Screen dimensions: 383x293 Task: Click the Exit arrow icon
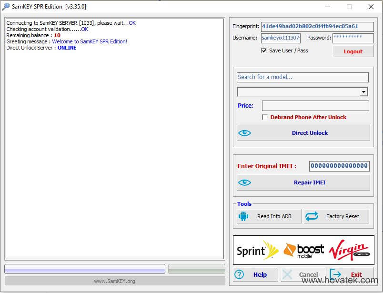tap(336, 274)
